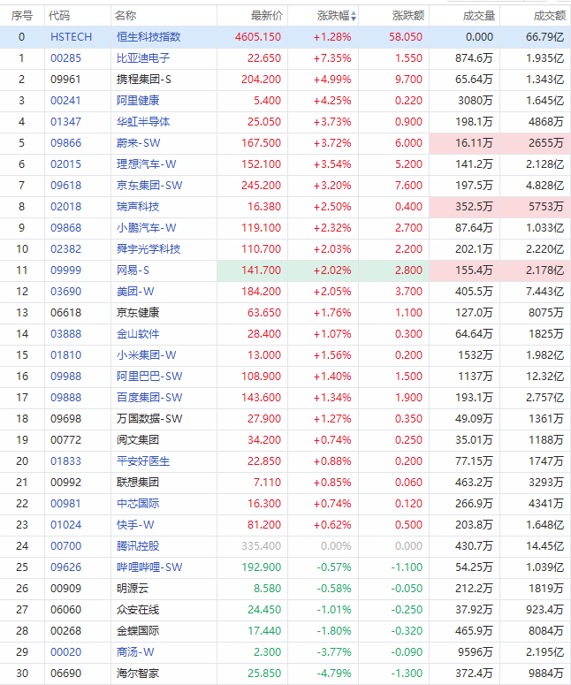Select the 金蝶国际 row name
The image size is (571, 685).
[138, 631]
